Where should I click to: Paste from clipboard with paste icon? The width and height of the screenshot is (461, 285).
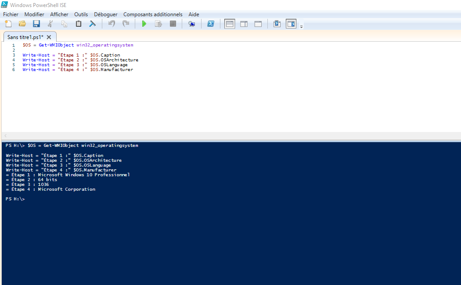click(79, 24)
